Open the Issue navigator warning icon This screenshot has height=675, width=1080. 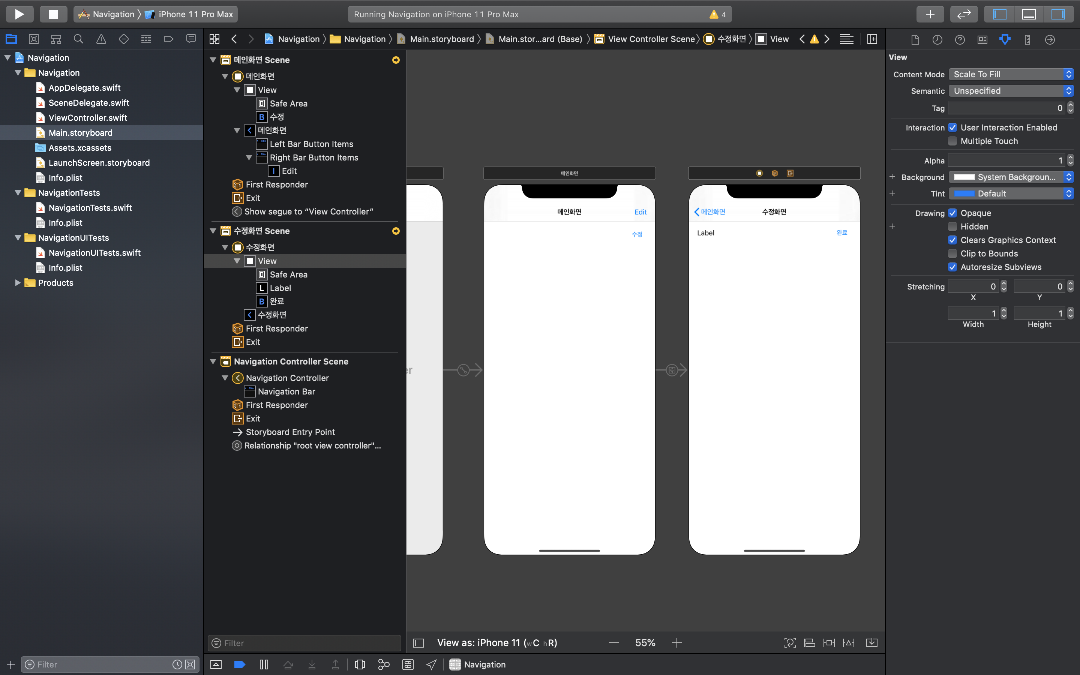tap(101, 39)
